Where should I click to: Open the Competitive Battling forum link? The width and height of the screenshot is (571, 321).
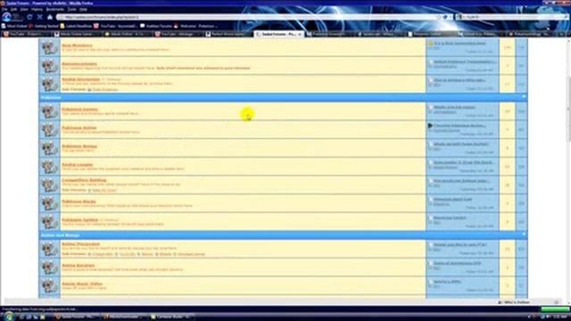(84, 180)
